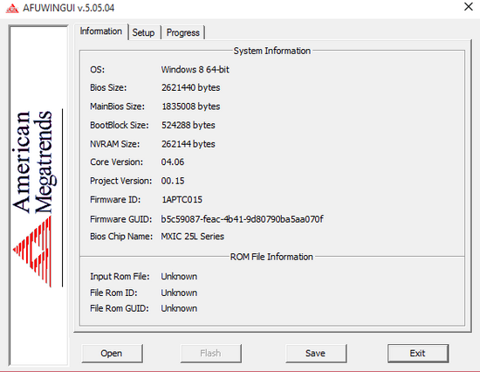Viewport: 480px width, 372px height.
Task: Click the 'Core Version:' label
Action: (116, 162)
